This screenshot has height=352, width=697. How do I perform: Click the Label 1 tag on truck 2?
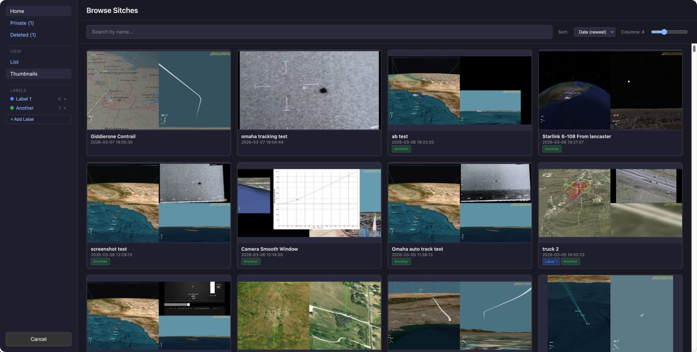551,262
